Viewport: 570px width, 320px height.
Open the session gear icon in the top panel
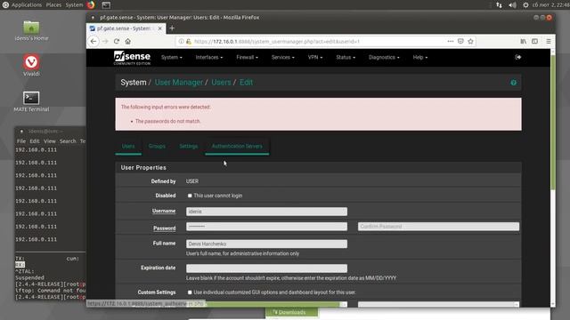click(x=525, y=5)
